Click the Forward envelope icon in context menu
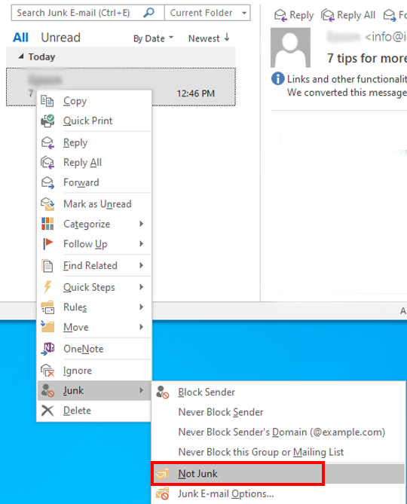Viewport: 407px width, 504px height. click(x=47, y=182)
